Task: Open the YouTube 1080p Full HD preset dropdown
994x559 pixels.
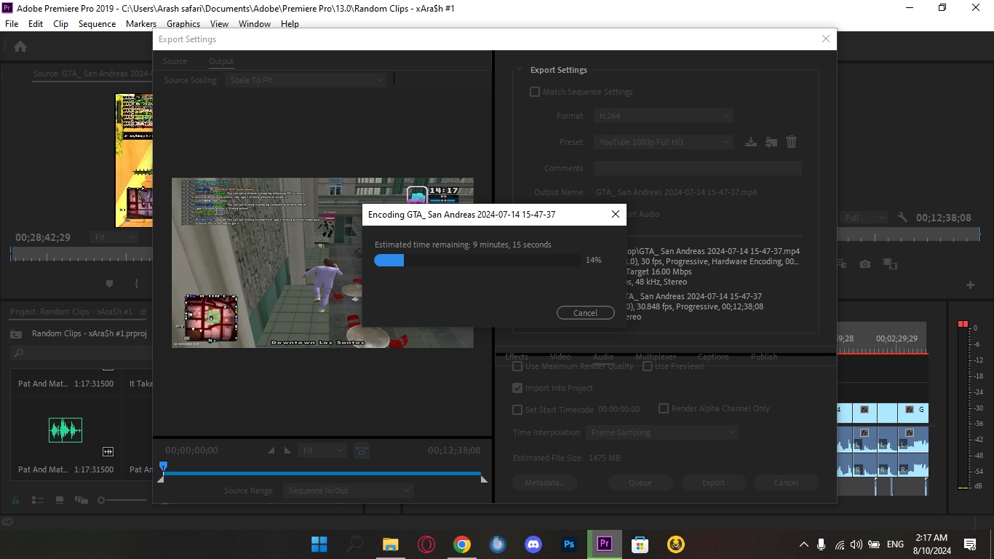Action: (x=663, y=142)
